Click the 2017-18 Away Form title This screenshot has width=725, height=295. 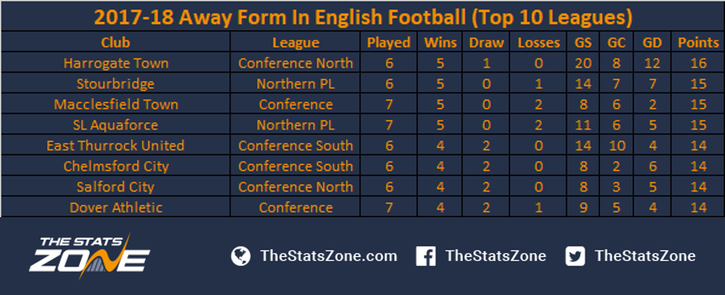[x=363, y=16]
